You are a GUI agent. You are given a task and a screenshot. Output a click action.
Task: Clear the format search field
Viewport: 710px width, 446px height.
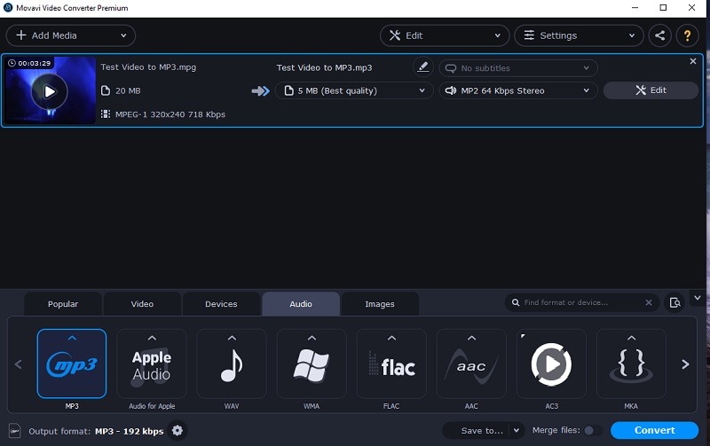click(649, 302)
